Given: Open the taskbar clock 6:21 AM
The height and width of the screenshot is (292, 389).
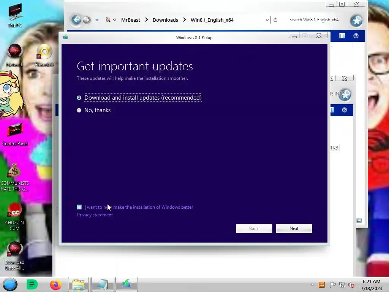Looking at the screenshot, I should coord(372,285).
